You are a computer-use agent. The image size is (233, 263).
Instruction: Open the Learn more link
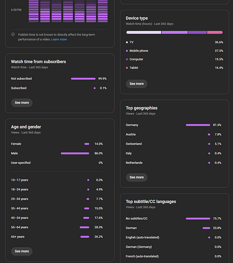59,39
